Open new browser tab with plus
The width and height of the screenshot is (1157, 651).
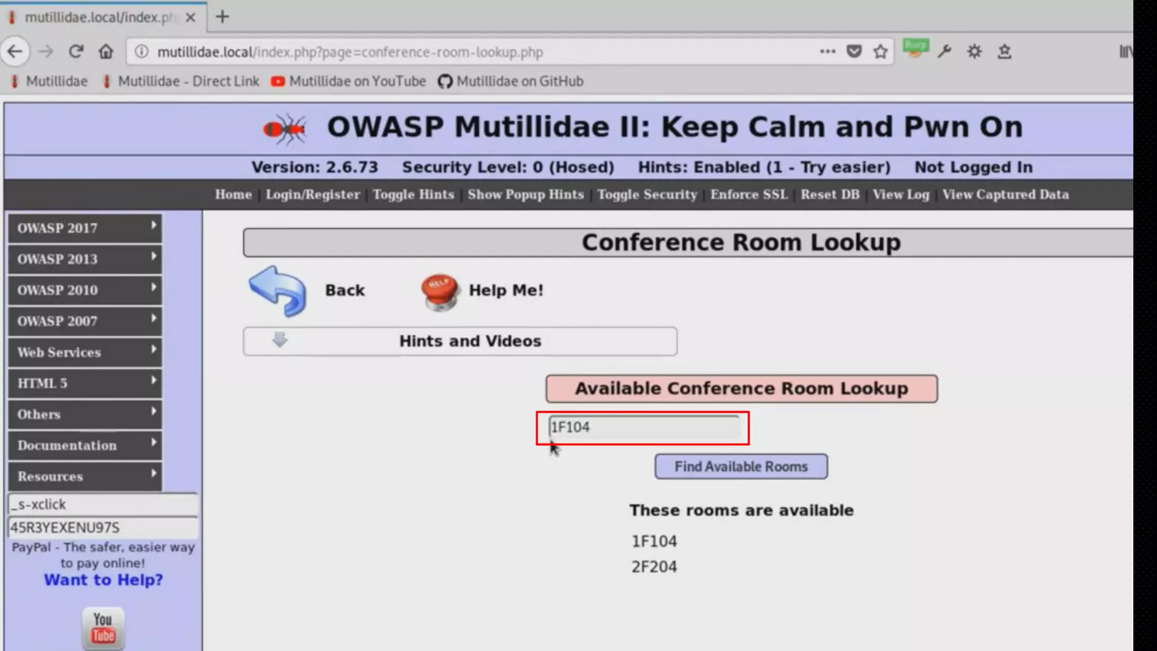[223, 17]
